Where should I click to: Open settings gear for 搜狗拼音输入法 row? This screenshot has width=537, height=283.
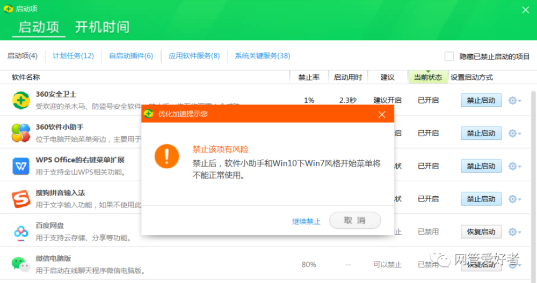point(514,199)
